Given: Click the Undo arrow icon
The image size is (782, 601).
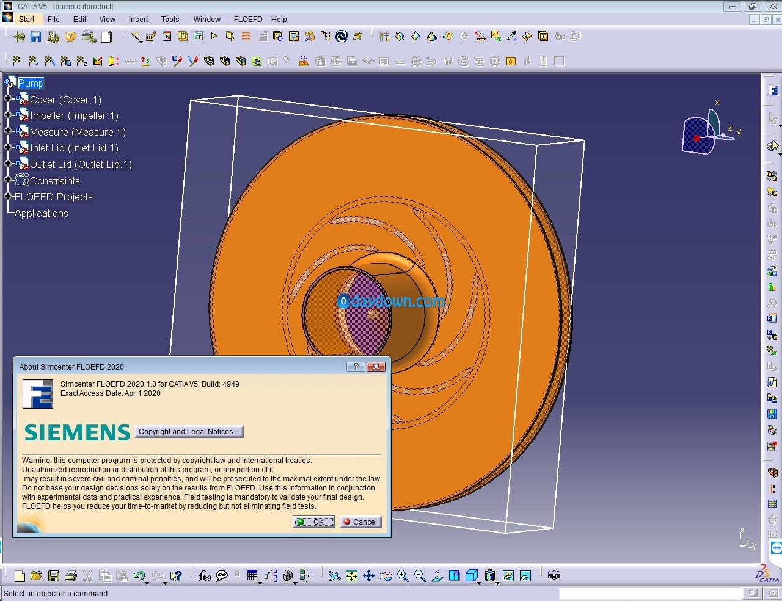Looking at the screenshot, I should click(139, 575).
